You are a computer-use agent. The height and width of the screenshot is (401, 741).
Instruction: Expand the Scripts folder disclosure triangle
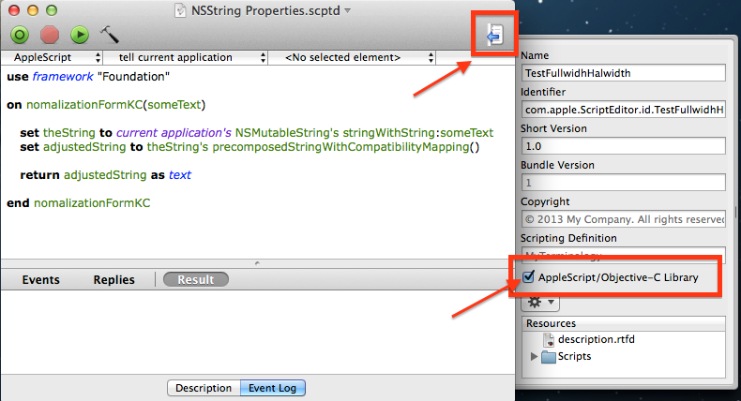[x=534, y=357]
